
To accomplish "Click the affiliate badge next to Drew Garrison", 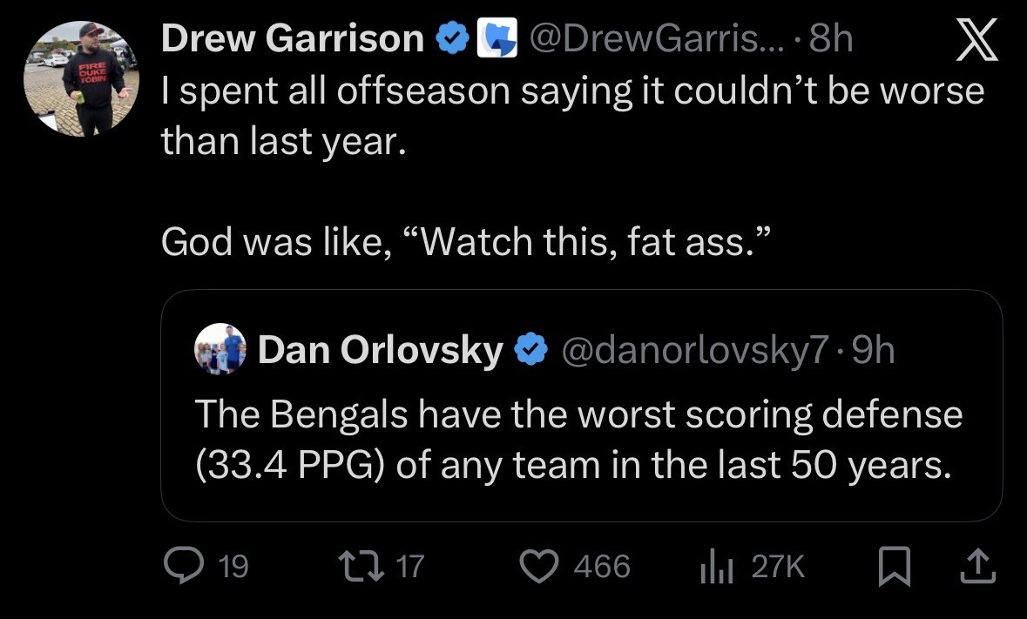I will tap(498, 40).
